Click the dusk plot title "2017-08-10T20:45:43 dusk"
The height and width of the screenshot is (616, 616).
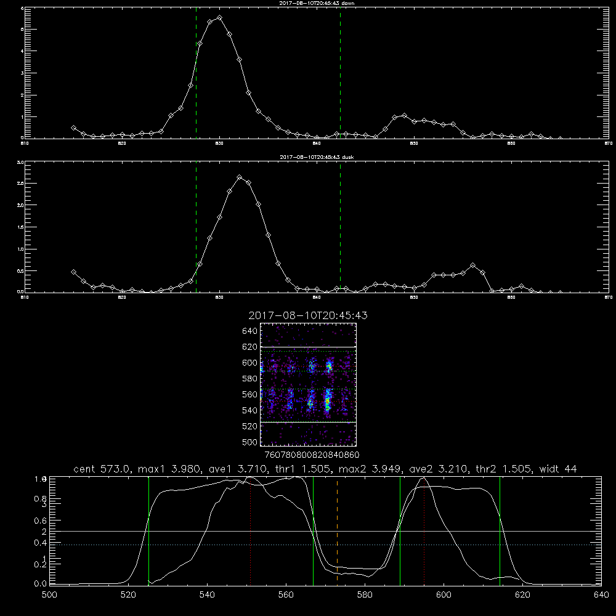click(317, 157)
